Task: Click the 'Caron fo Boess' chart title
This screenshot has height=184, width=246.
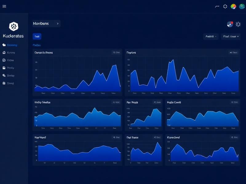Action: click(x=44, y=52)
